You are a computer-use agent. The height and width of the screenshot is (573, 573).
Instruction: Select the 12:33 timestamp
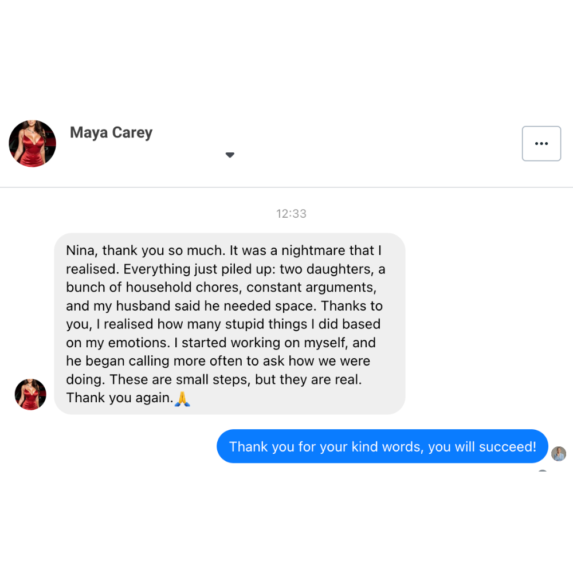pos(291,213)
